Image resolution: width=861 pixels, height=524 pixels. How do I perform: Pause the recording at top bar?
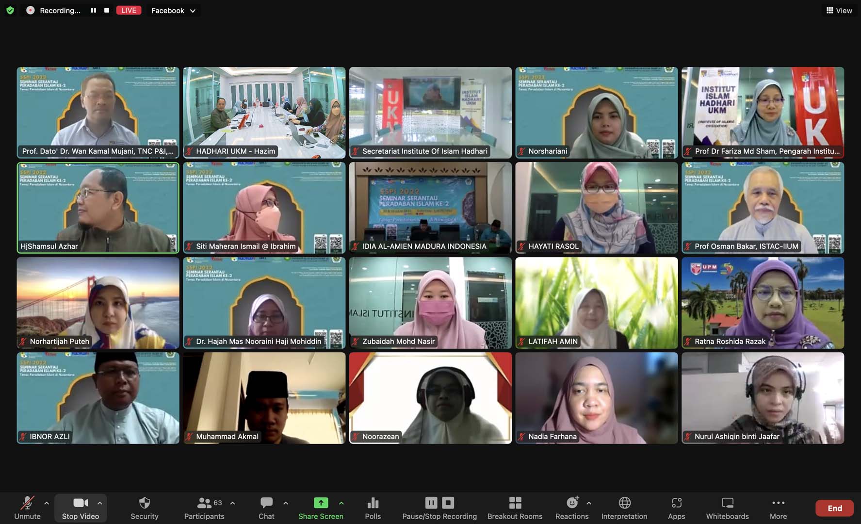(94, 10)
